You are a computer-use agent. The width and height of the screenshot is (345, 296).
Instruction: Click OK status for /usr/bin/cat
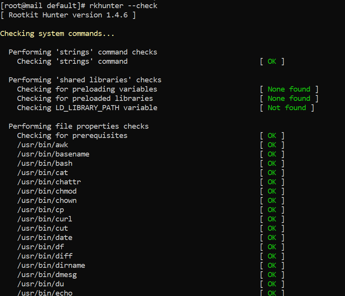point(272,173)
